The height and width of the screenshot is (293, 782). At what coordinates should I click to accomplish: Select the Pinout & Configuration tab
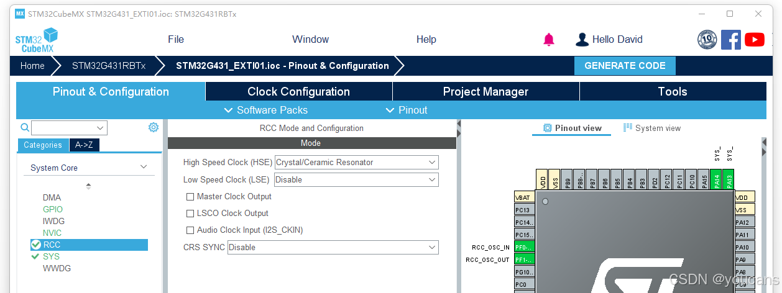(111, 91)
